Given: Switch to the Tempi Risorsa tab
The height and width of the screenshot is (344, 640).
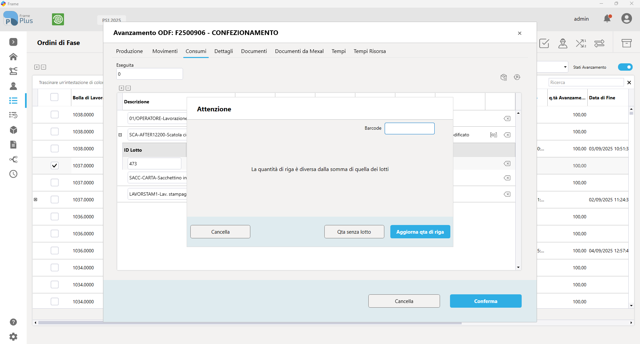Looking at the screenshot, I should [x=370, y=51].
